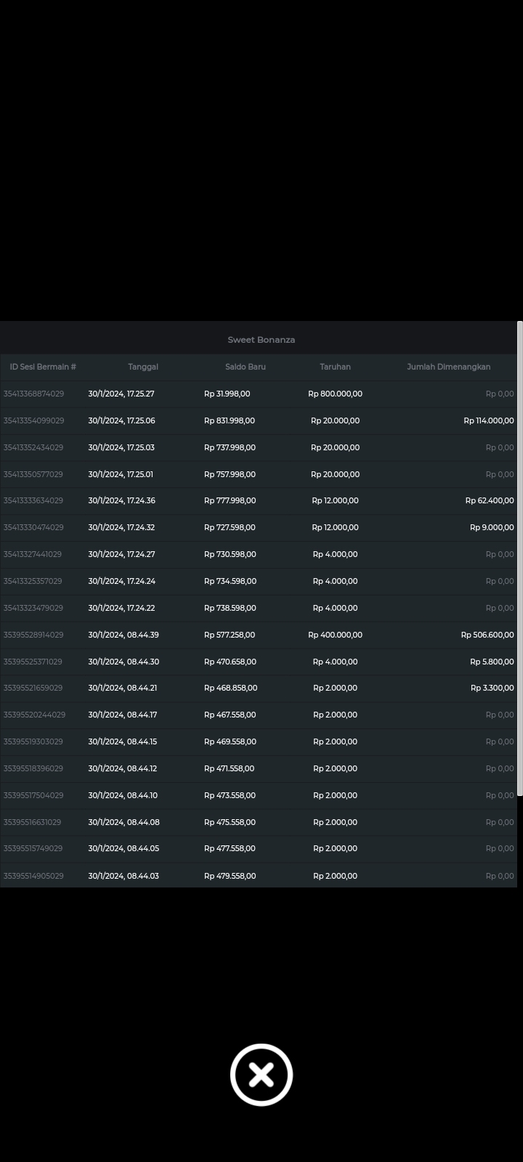
Task: Select the row with Rp 800.000,00 bet
Action: click(335, 394)
